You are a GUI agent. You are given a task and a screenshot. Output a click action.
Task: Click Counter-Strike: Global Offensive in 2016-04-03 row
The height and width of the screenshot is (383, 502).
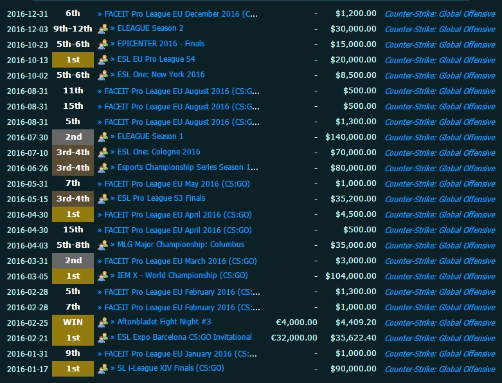coord(440,245)
